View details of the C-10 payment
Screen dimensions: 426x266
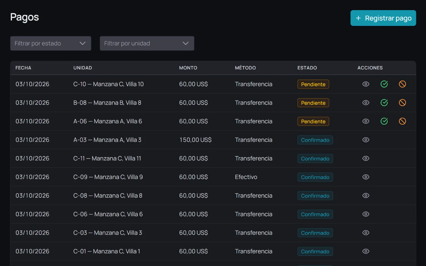[x=366, y=84]
